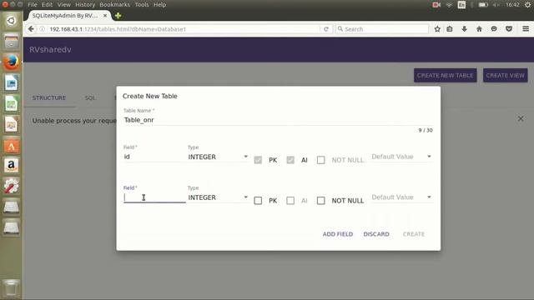Click the CREATE VIEW button
Viewport: 534px width, 300px height.
505,76
